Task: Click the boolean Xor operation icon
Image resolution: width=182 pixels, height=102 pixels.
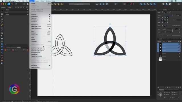Action: click(x=151, y=4)
